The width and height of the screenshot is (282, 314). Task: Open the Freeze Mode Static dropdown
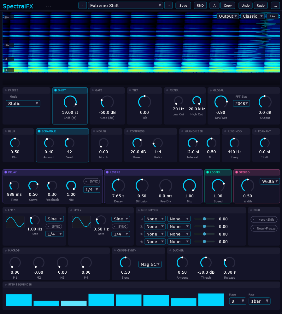[23, 103]
